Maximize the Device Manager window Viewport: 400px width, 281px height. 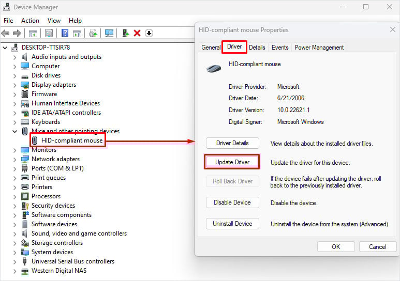click(366, 7)
